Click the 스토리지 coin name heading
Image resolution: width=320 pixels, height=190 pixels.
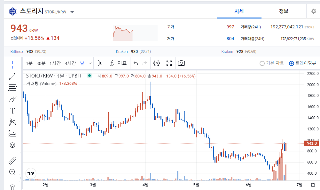[x=31, y=11]
